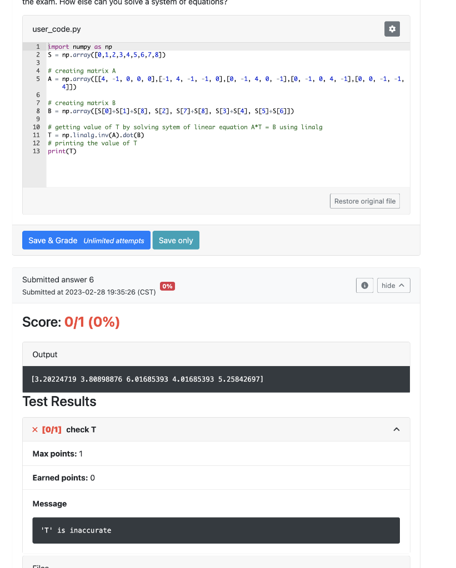Click on print(T) in line 13

[x=62, y=151]
